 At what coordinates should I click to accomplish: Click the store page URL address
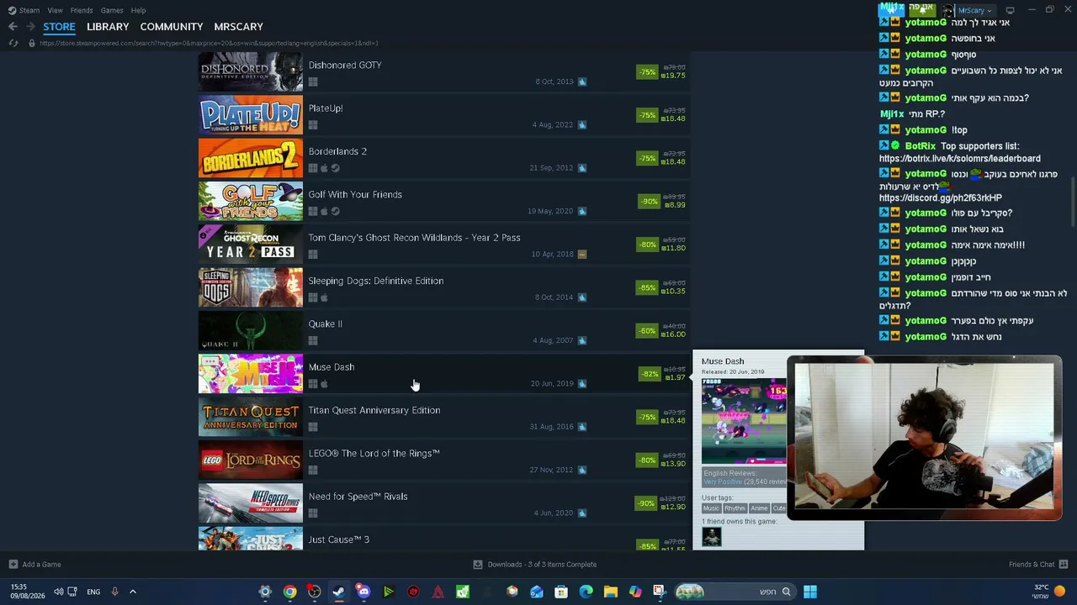point(209,43)
